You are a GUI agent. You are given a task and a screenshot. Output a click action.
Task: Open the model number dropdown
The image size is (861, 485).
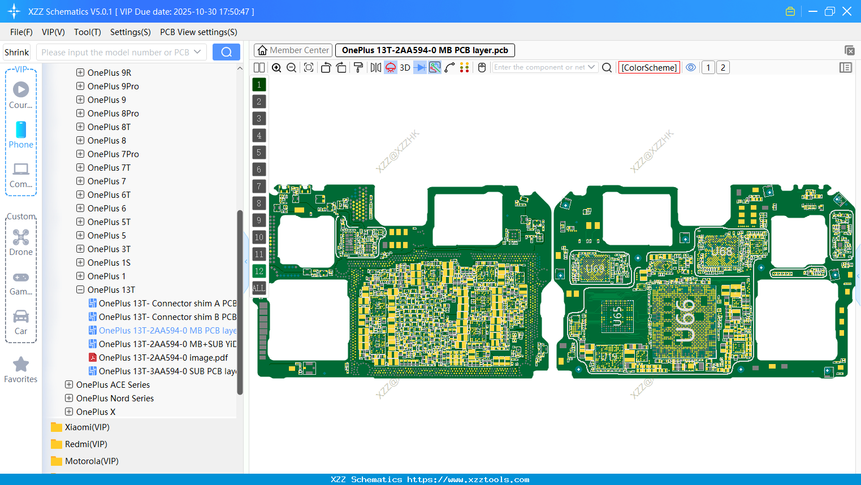[197, 52]
